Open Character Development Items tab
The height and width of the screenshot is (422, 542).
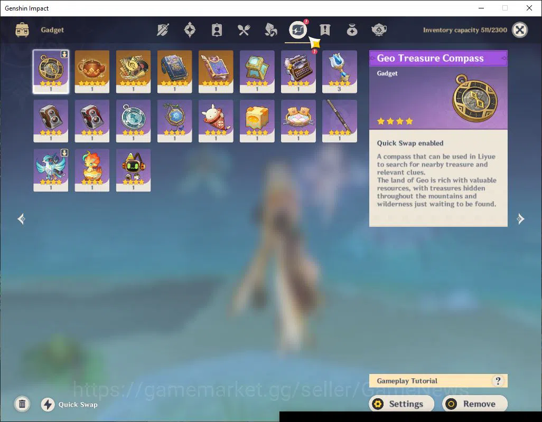[217, 30]
